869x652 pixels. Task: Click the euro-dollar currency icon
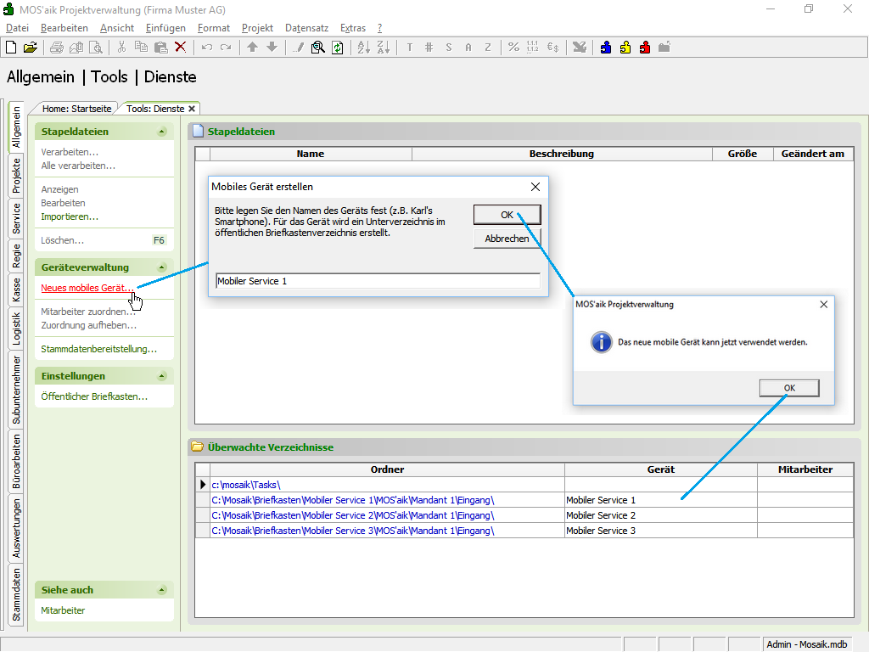click(552, 48)
